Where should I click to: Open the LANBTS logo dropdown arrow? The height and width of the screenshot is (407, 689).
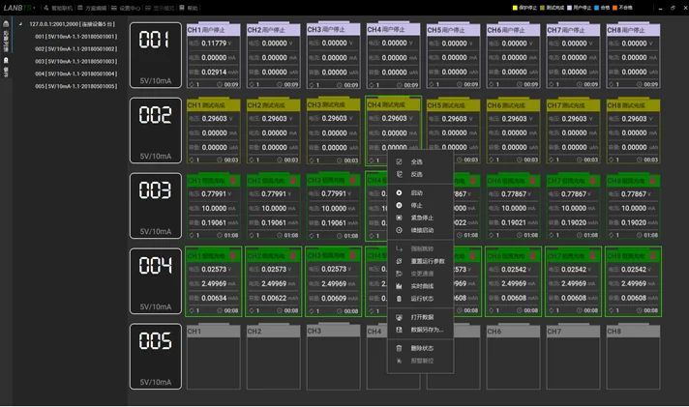click(x=35, y=8)
